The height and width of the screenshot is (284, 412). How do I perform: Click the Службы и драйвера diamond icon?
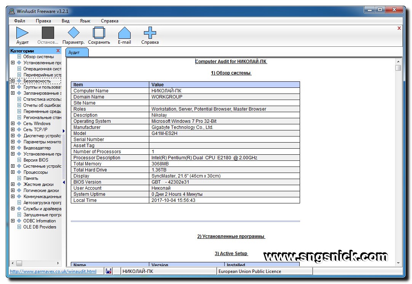[x=19, y=209]
